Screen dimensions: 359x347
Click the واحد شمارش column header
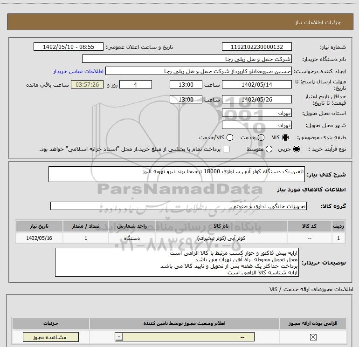click(132, 226)
